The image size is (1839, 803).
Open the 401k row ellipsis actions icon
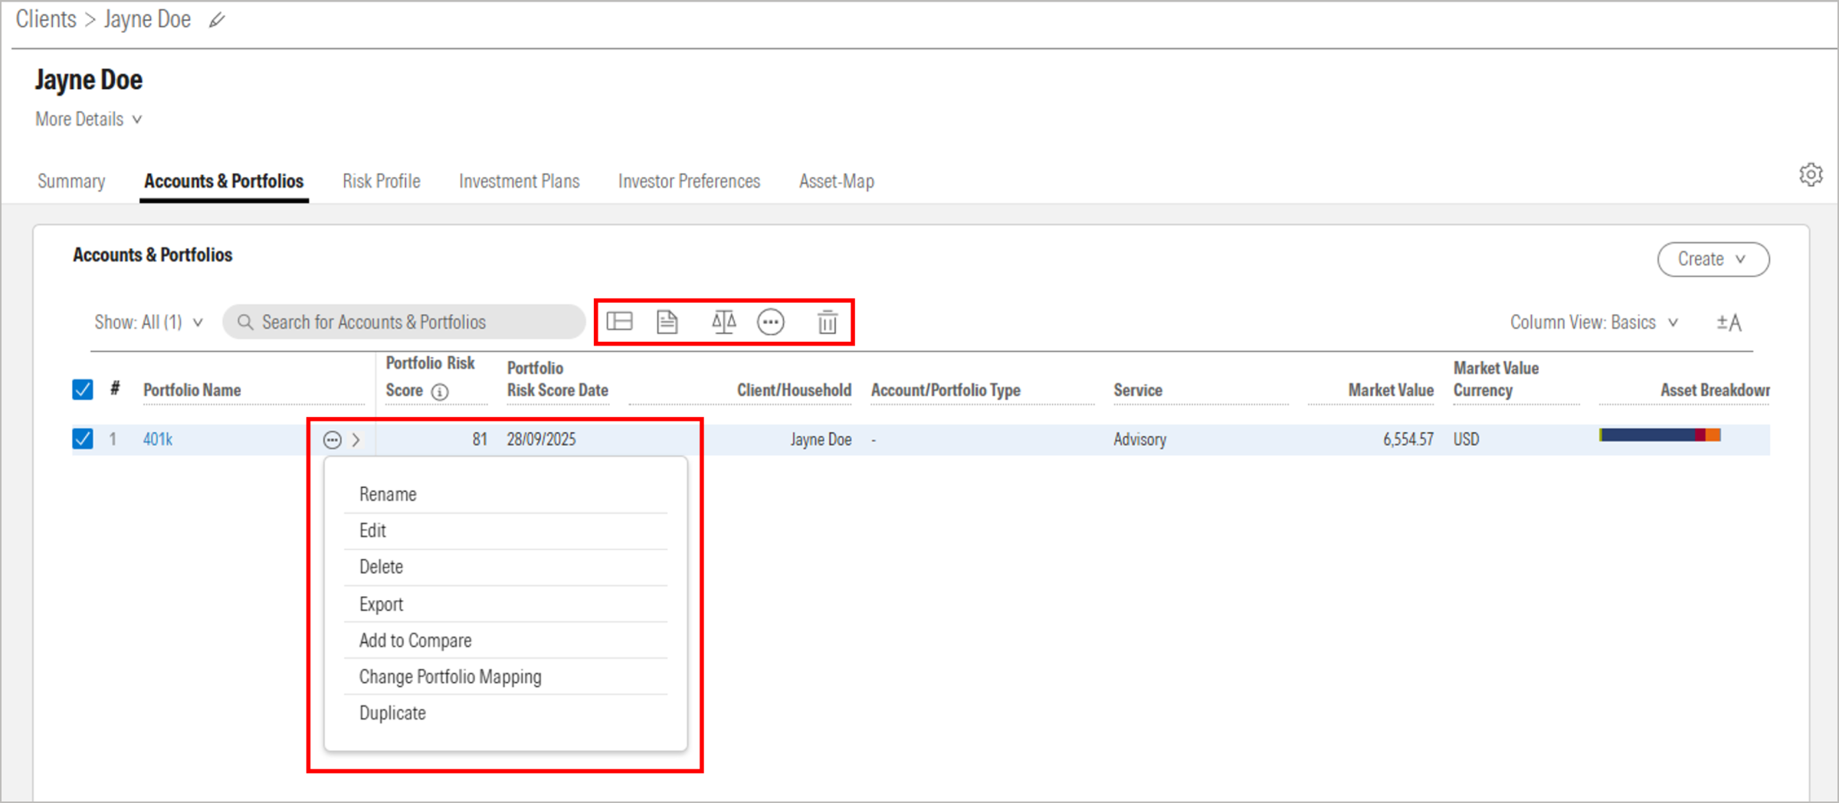coord(332,440)
